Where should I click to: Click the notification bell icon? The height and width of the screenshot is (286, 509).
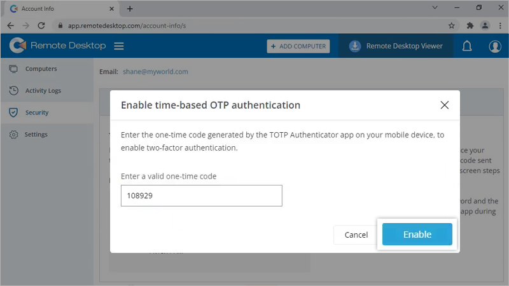tap(467, 46)
